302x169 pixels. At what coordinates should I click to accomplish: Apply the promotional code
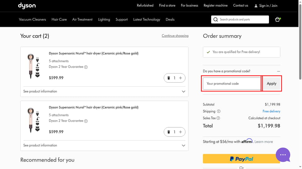(271, 84)
